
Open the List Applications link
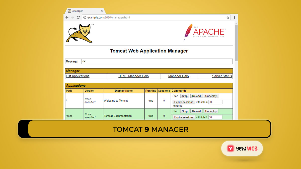[78, 76]
